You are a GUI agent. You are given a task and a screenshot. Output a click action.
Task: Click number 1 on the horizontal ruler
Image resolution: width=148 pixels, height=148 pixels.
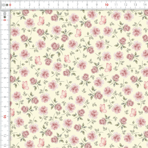coord(20,5)
